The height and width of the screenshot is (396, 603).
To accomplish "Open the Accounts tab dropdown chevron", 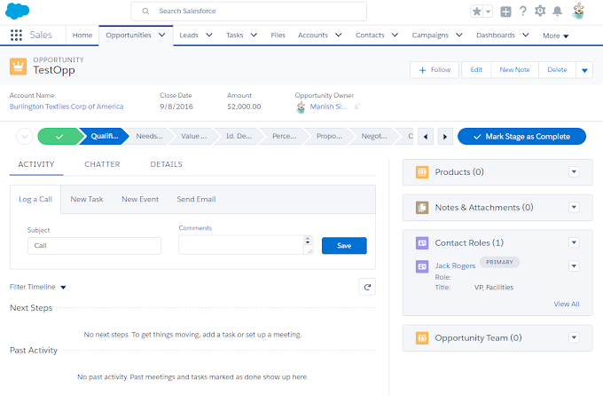I will [339, 35].
